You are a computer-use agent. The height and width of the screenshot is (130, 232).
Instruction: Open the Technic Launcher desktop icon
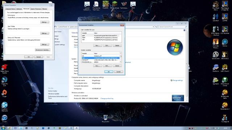(124, 5)
